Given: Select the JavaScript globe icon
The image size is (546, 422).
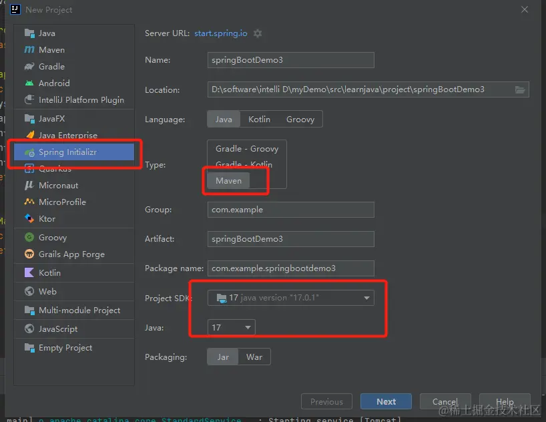Looking at the screenshot, I should [29, 329].
